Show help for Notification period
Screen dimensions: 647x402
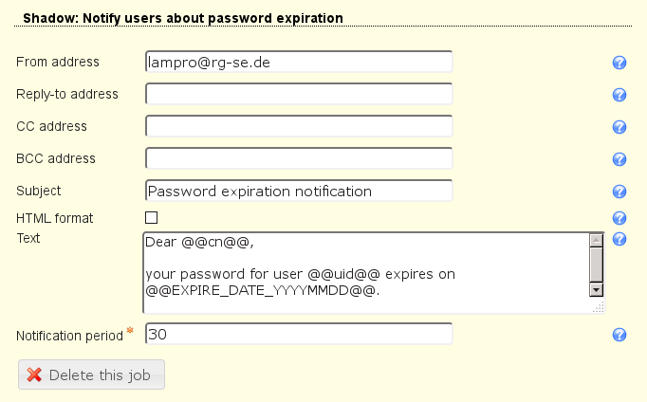619,335
